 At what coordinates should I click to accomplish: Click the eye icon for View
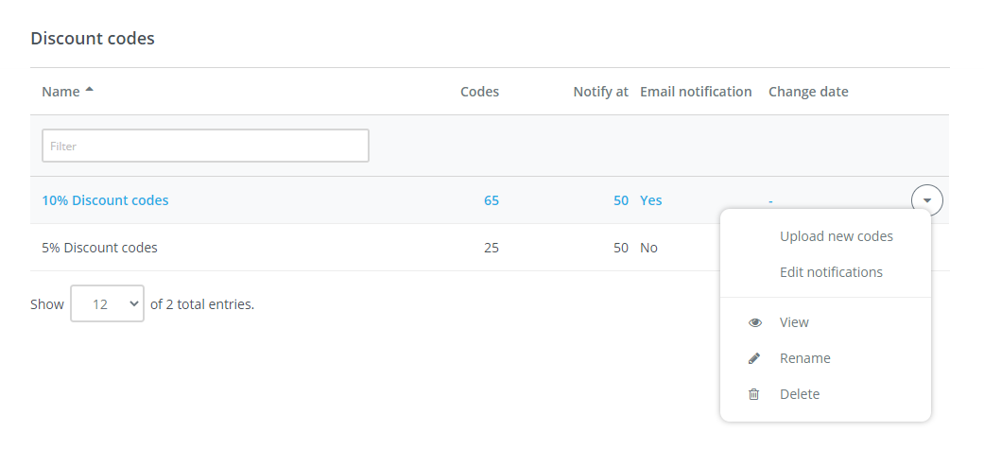tap(754, 322)
